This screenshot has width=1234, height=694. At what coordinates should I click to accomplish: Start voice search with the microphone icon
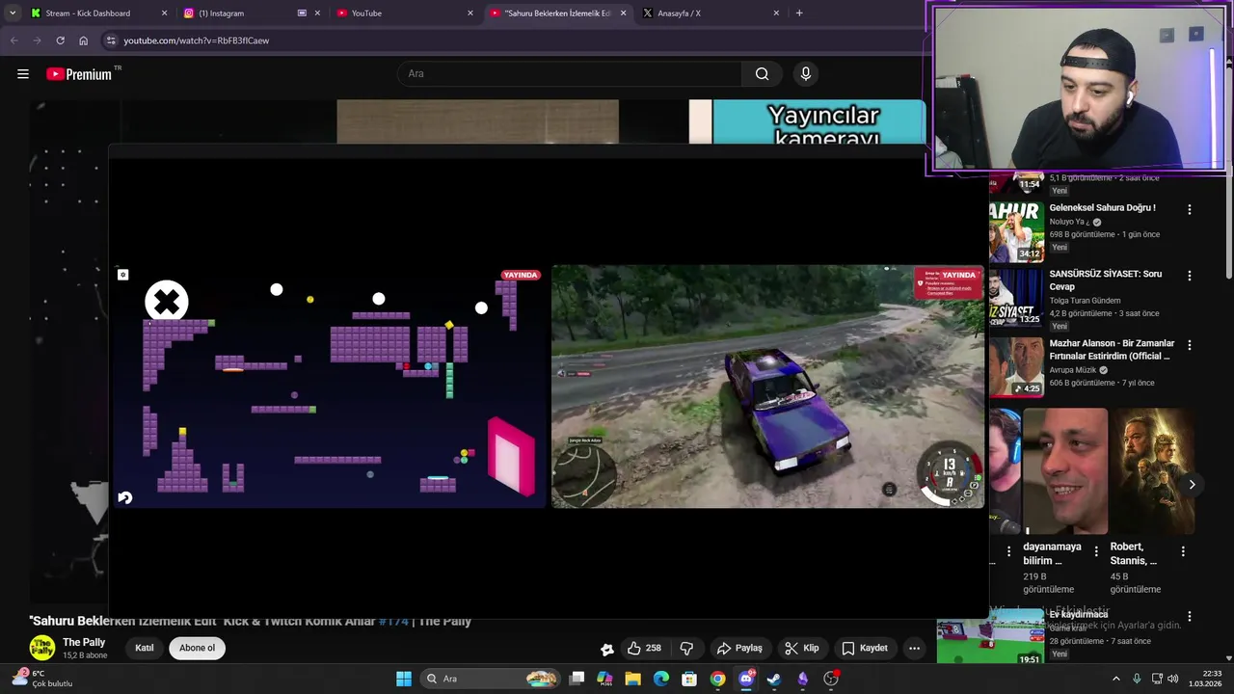[806, 74]
